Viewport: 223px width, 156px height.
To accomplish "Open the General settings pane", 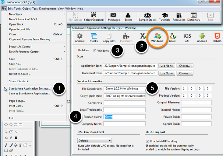I will pos(79,38).
